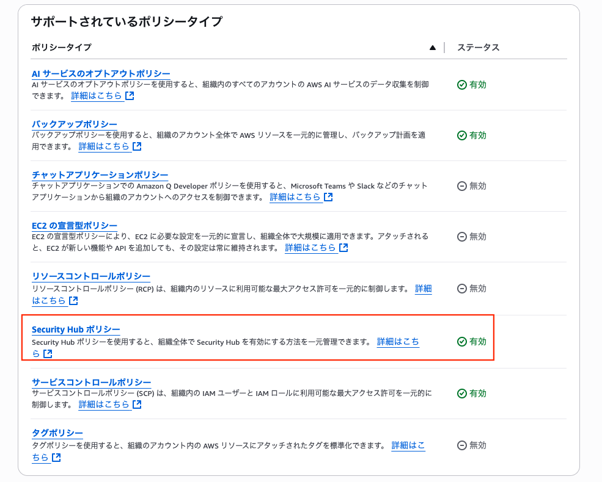Click 詳細はこちら in chat application policy row

295,197
